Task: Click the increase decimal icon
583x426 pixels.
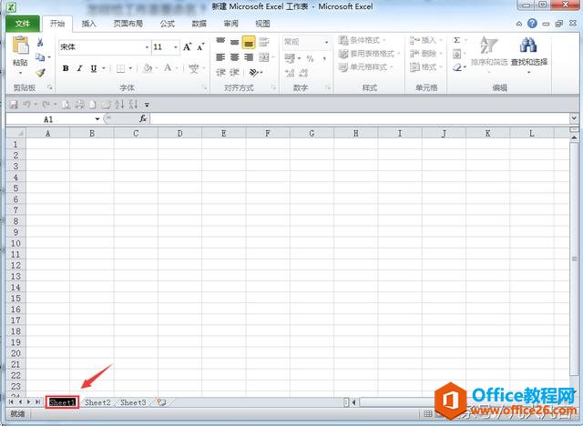Action: (x=290, y=73)
